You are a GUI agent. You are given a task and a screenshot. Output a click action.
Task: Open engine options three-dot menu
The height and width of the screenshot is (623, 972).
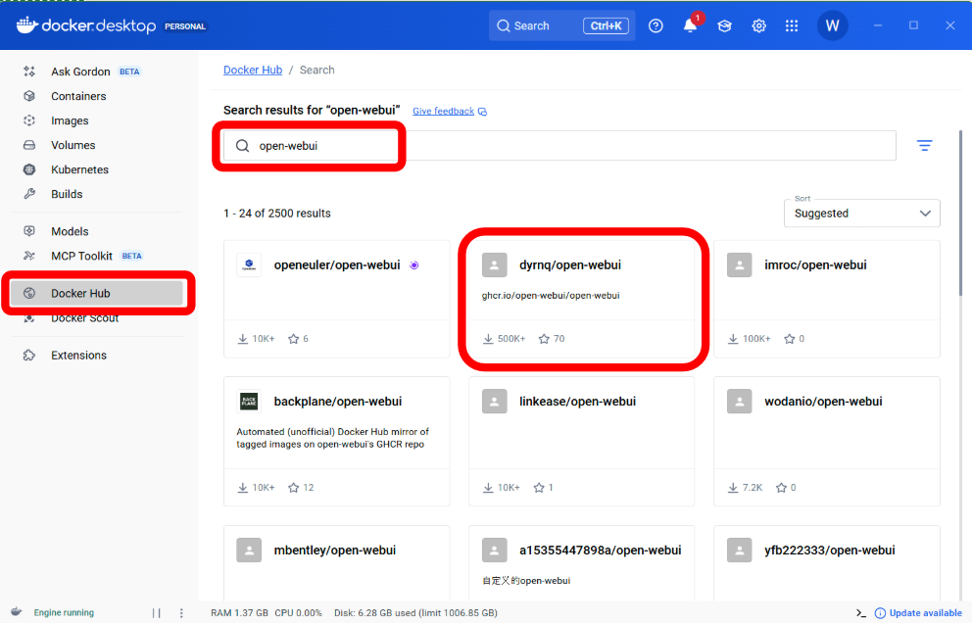tap(181, 613)
